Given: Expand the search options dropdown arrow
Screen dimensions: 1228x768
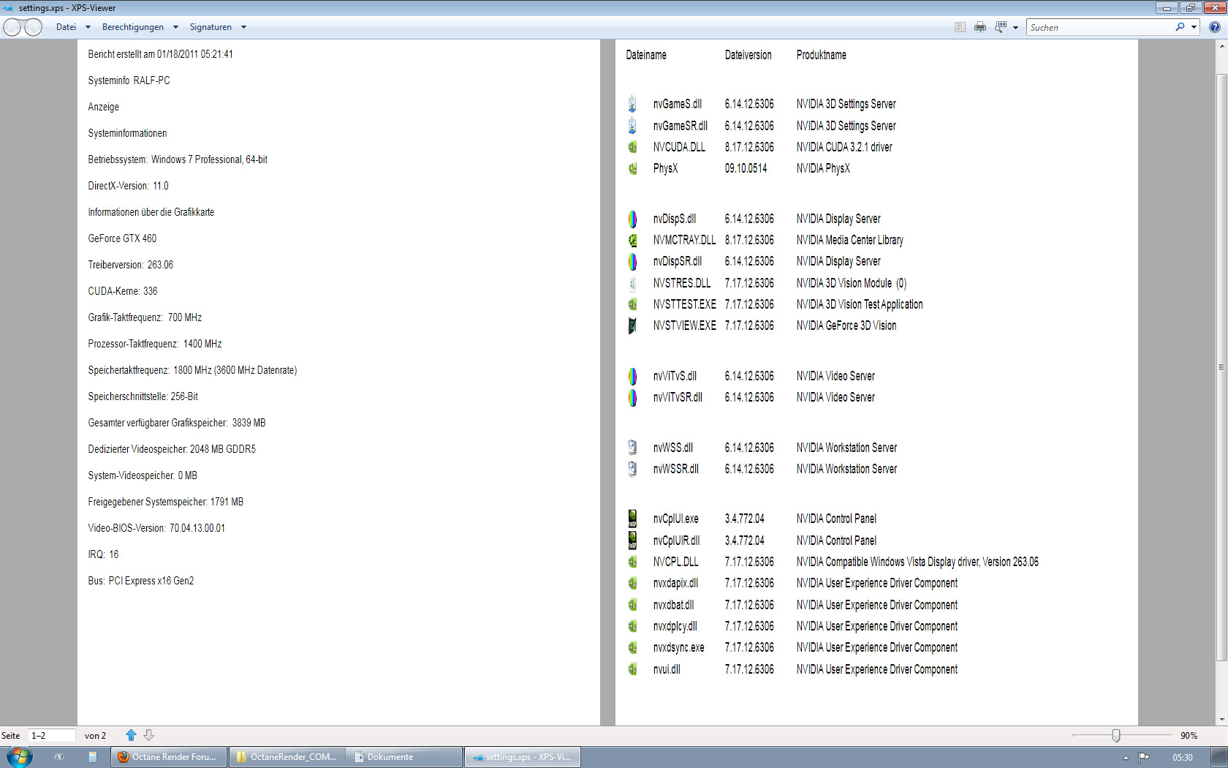Looking at the screenshot, I should 1194,27.
